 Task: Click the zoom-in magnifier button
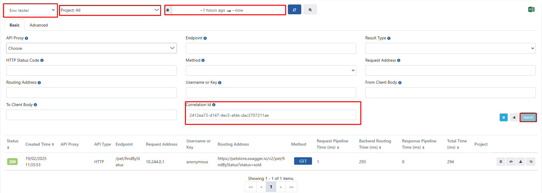310,10
